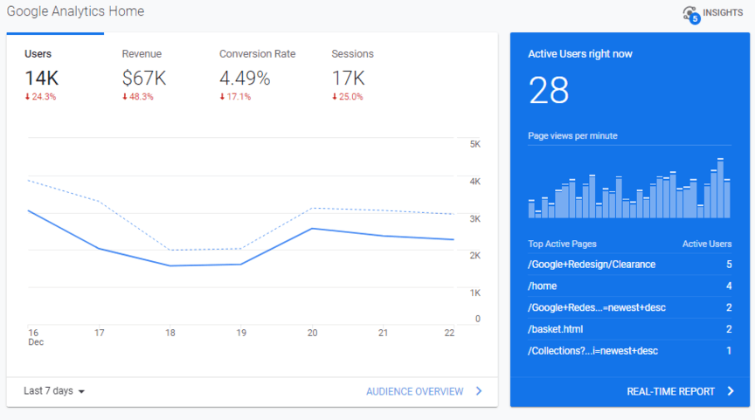Click the chevron next to Real-Time Report
The image size is (755, 420).
pos(731,391)
